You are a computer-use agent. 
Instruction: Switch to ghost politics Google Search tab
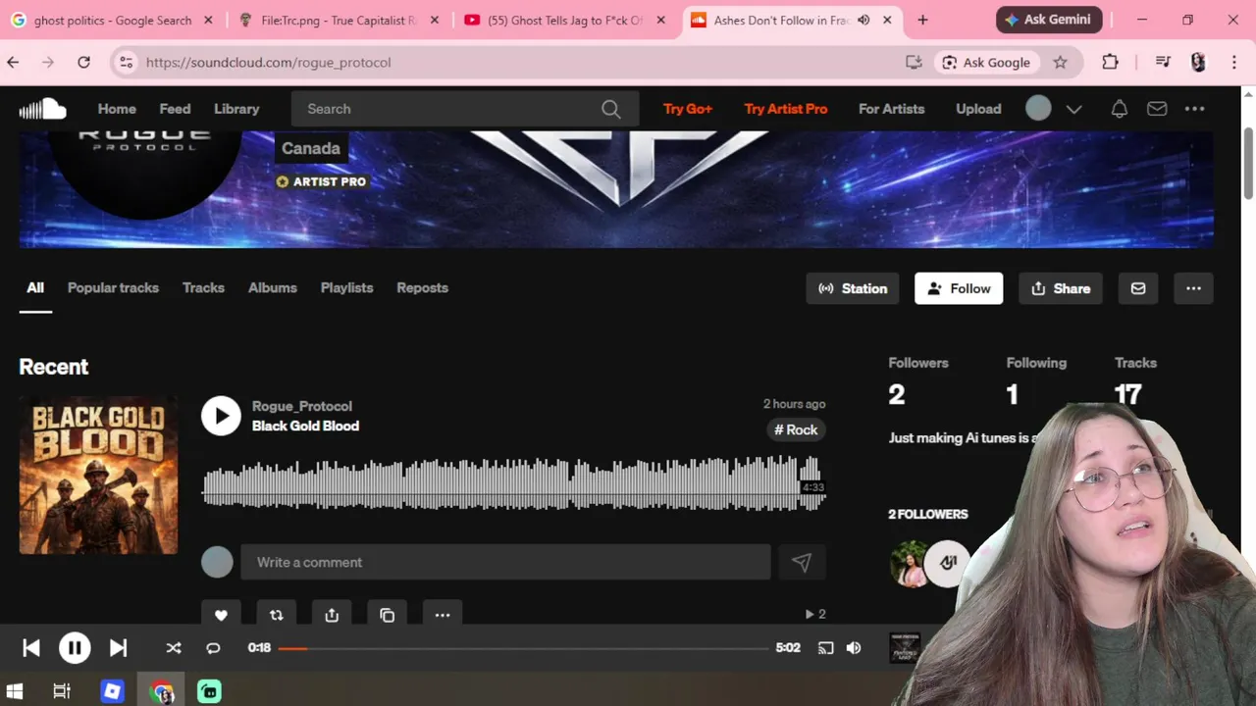point(114,20)
